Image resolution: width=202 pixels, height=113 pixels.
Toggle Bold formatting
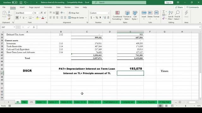point(17,18)
